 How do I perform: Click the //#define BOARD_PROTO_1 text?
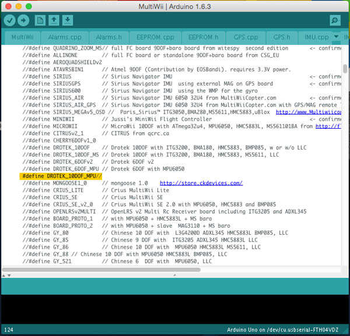coord(58,218)
